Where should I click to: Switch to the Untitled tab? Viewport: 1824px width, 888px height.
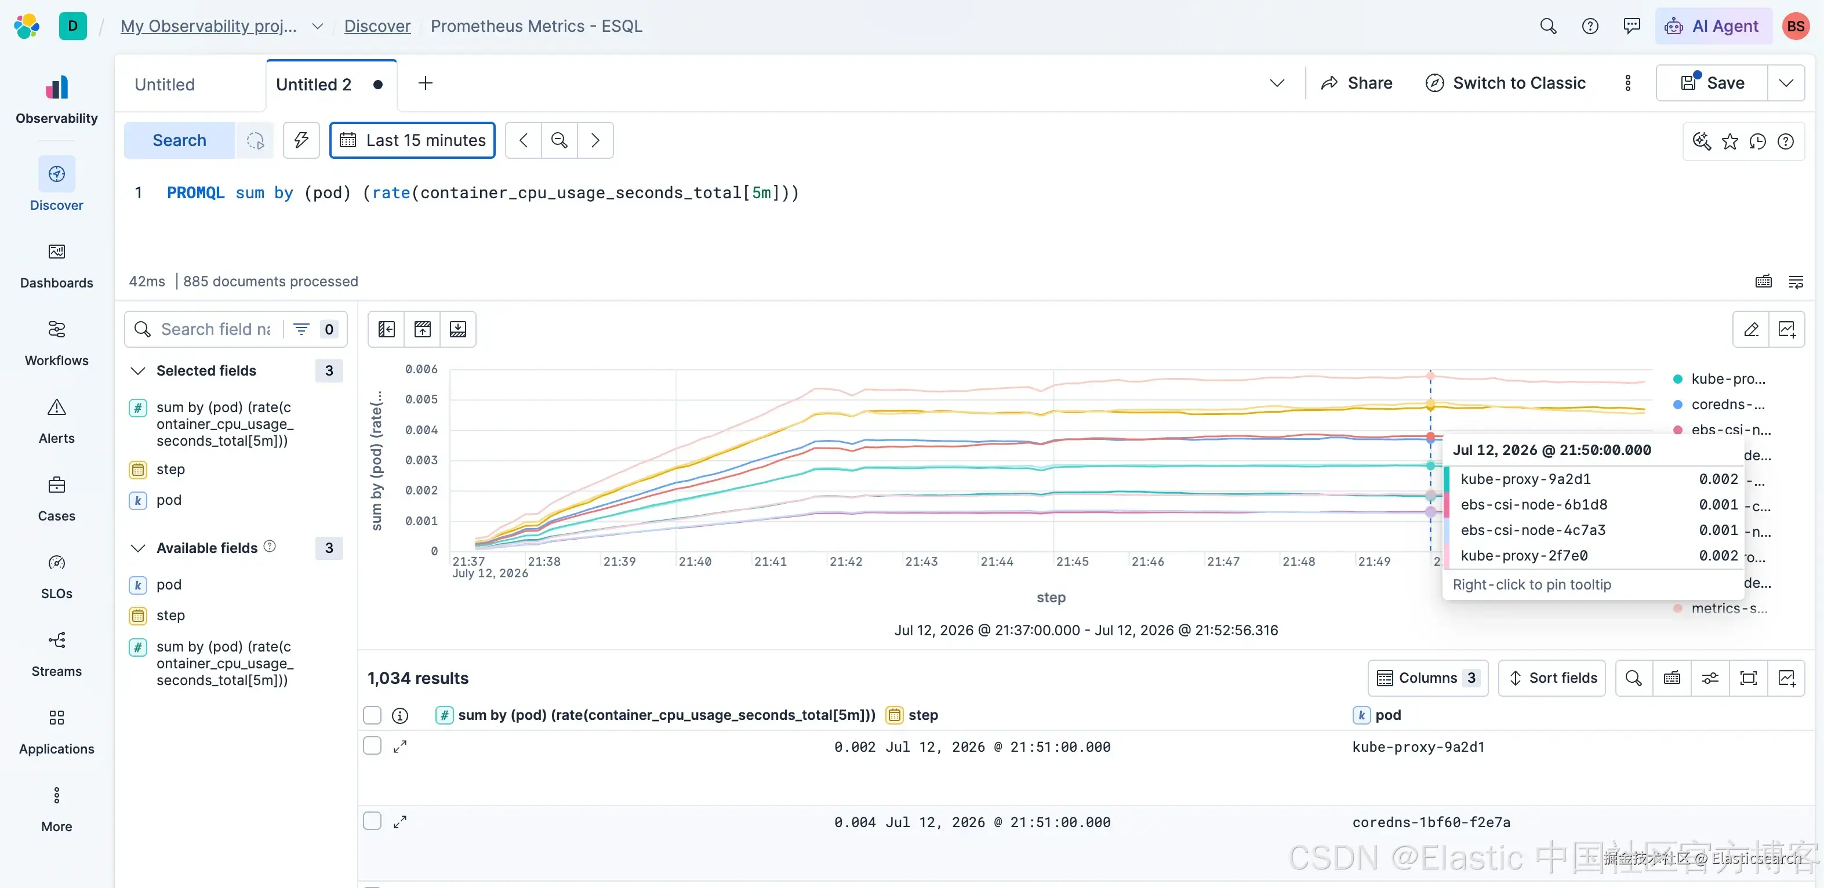[x=165, y=85]
